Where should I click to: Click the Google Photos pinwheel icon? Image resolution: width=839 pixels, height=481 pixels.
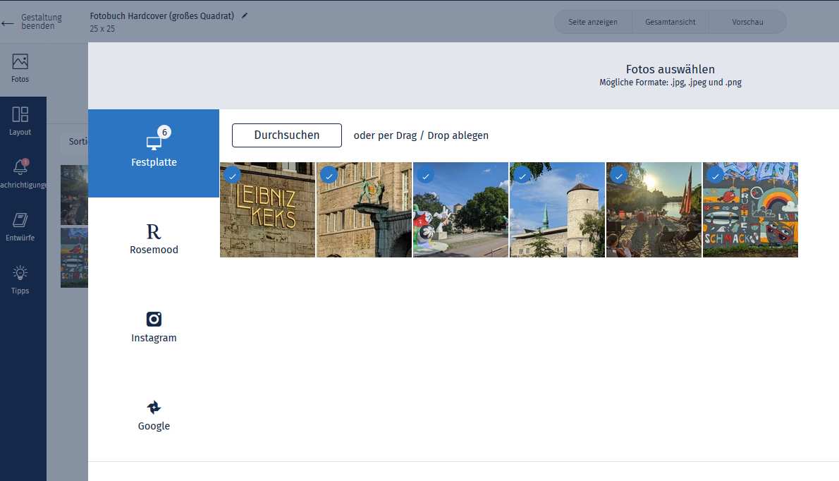pyautogui.click(x=154, y=407)
